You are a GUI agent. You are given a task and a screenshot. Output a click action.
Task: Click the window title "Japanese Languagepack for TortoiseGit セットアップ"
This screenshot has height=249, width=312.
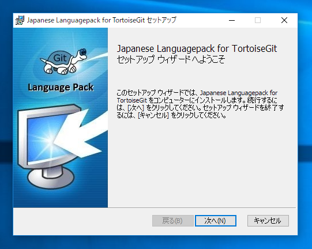102,20
